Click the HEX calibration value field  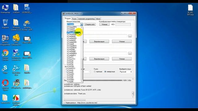tap(123, 24)
